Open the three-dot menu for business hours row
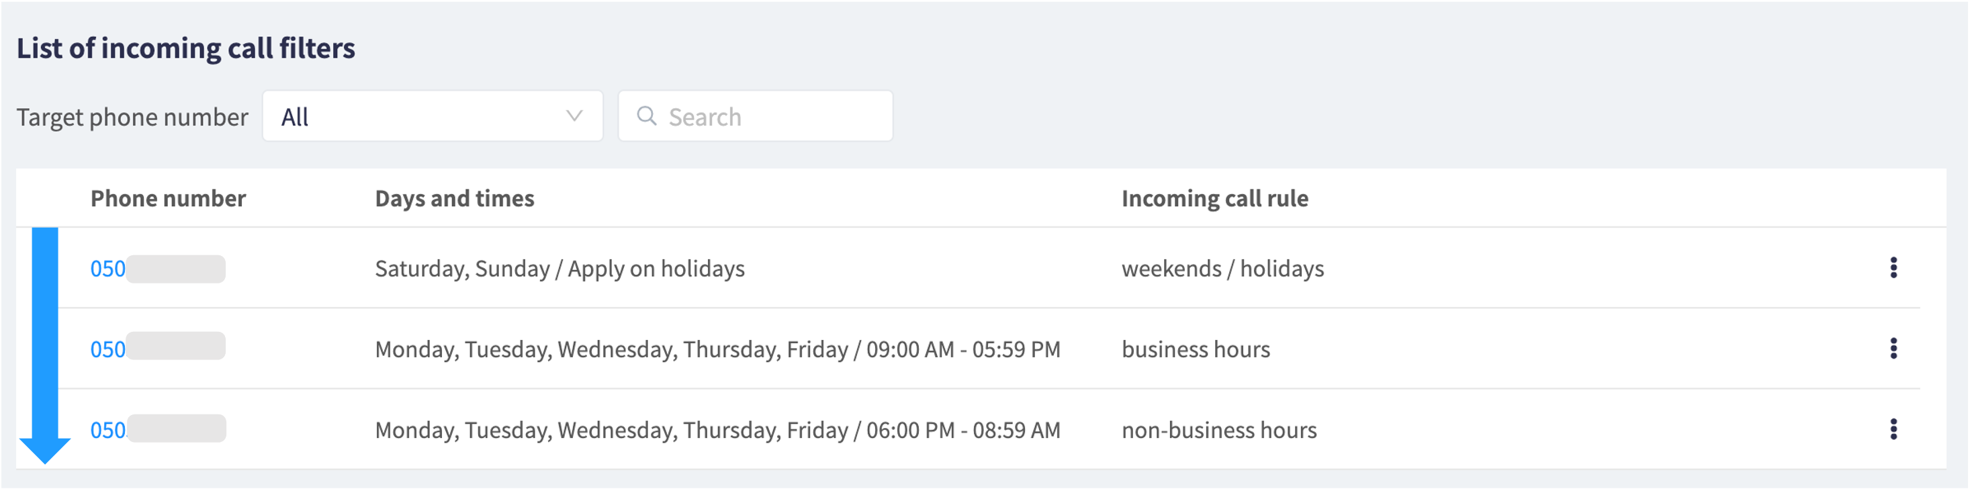This screenshot has height=489, width=1970. [x=1893, y=349]
